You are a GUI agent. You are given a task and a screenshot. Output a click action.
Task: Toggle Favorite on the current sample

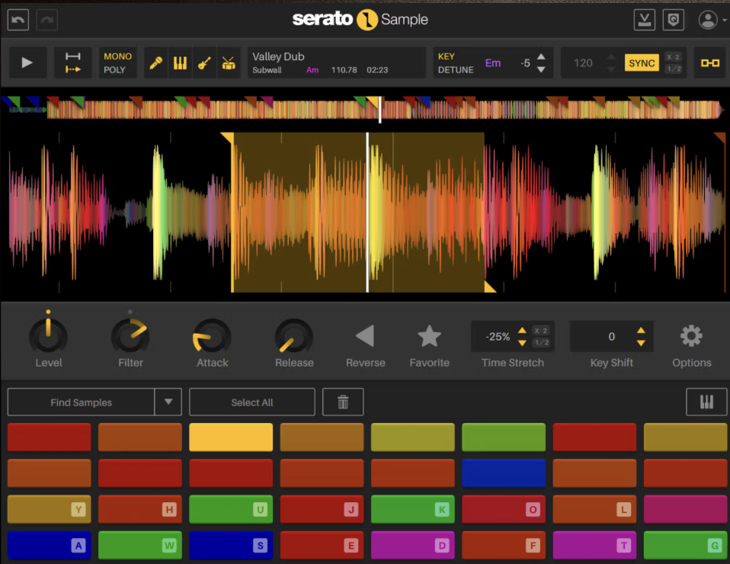coord(429,333)
